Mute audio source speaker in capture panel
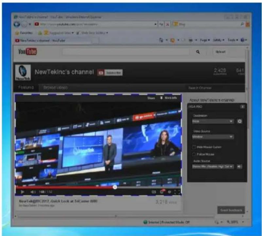Viewport: 262px width, 236px height. [239, 166]
